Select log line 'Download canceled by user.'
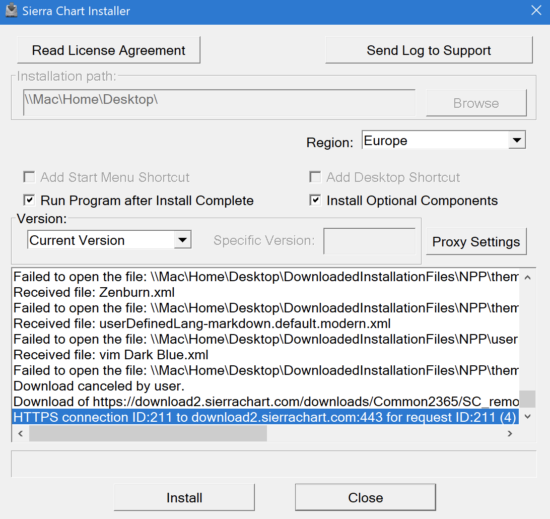Image resolution: width=550 pixels, height=519 pixels. point(265,386)
